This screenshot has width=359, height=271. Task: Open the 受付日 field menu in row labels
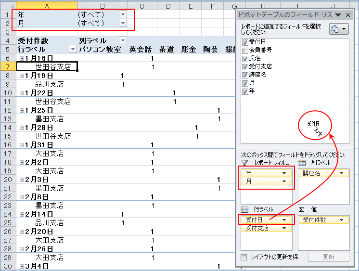click(284, 220)
